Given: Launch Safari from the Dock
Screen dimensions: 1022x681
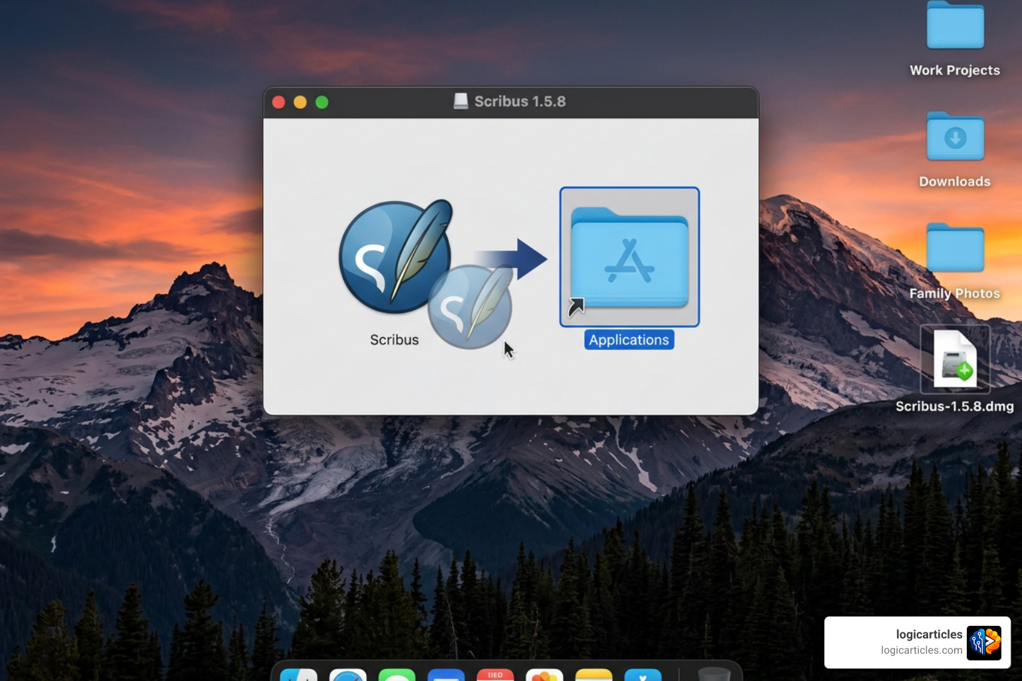Looking at the screenshot, I should pos(348,674).
